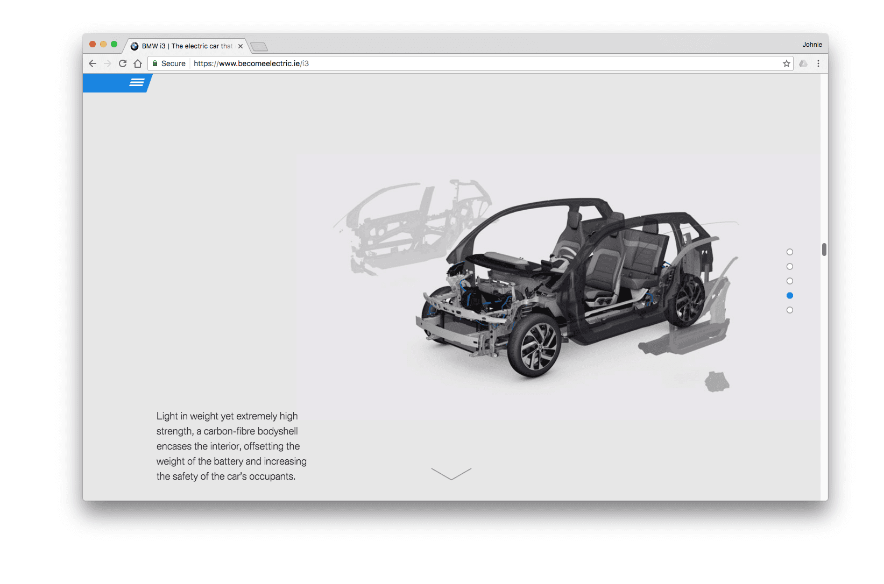Reload the page with refresh icon
Screen dimensions: 884x584
123,63
